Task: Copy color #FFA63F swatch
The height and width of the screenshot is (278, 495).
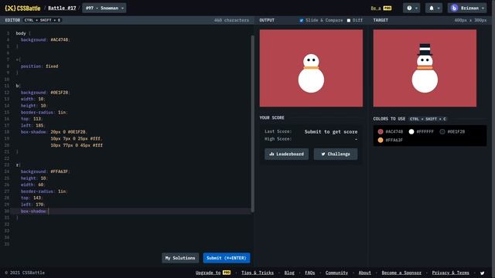Action: [381, 140]
